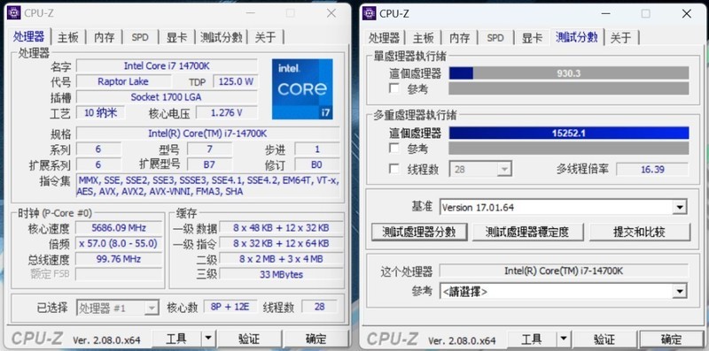Click 确定 button in right window
The image size is (709, 351).
click(x=671, y=339)
